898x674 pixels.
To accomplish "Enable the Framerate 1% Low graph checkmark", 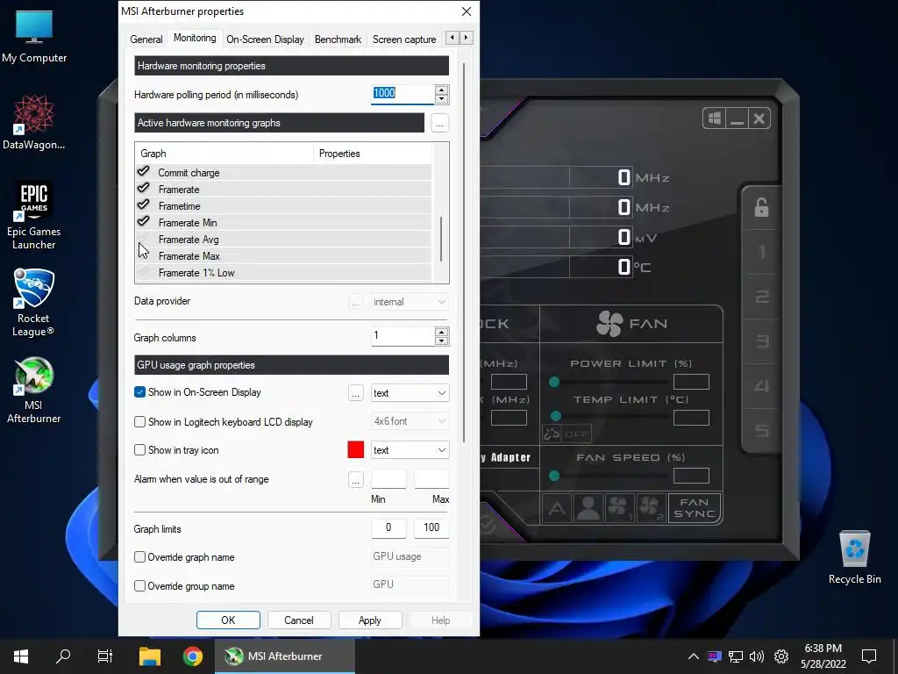I will pos(144,271).
